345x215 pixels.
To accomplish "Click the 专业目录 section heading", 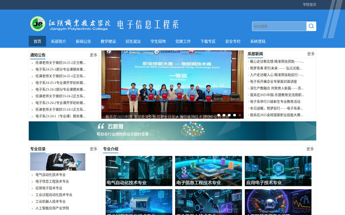I will pyautogui.click(x=38, y=149).
